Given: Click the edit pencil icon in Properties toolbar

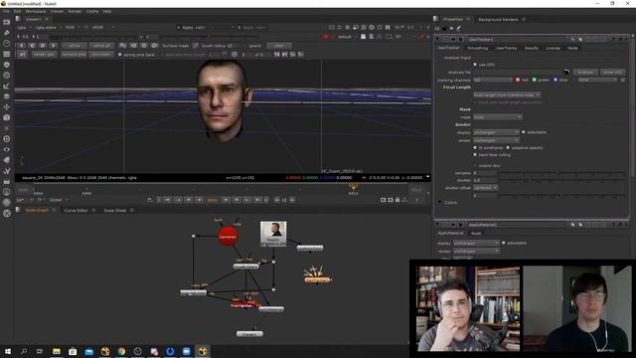Looking at the screenshot, I should (x=459, y=29).
